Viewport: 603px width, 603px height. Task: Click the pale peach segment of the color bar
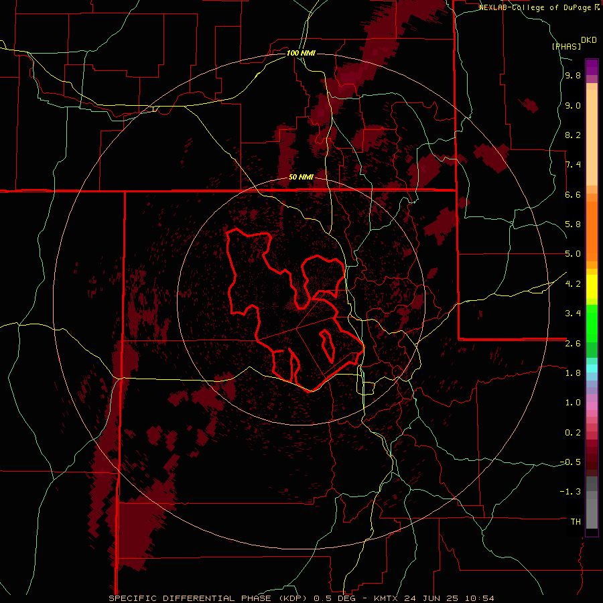(x=592, y=137)
